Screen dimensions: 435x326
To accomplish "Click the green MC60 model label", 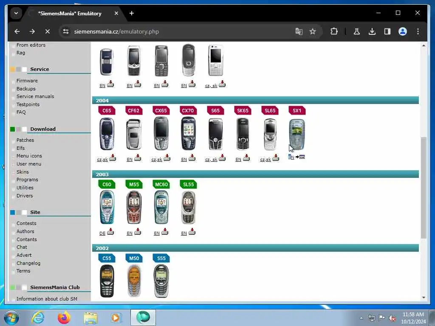I will (161, 185).
